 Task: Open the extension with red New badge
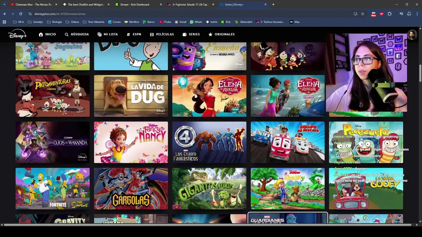click(374, 14)
